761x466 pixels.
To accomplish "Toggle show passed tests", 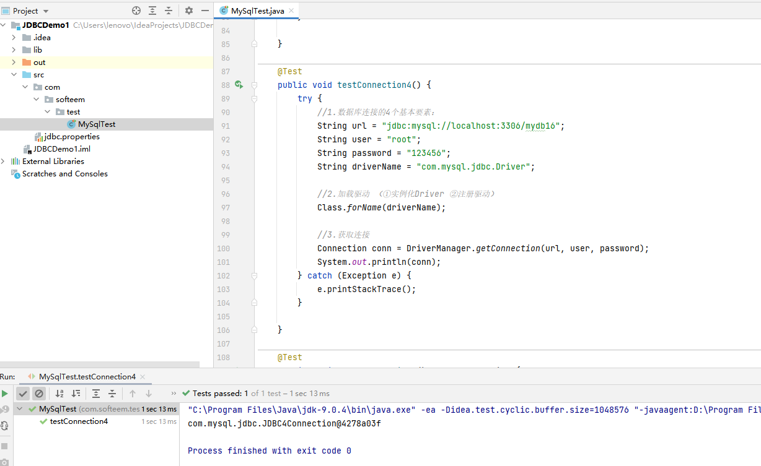I will 23,394.
